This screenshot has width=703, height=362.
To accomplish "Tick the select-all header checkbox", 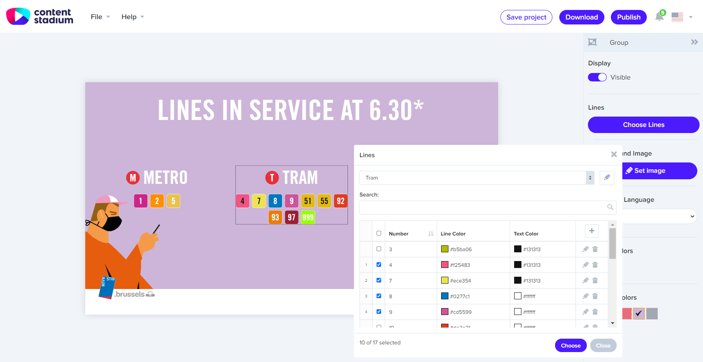I will pyautogui.click(x=379, y=233).
